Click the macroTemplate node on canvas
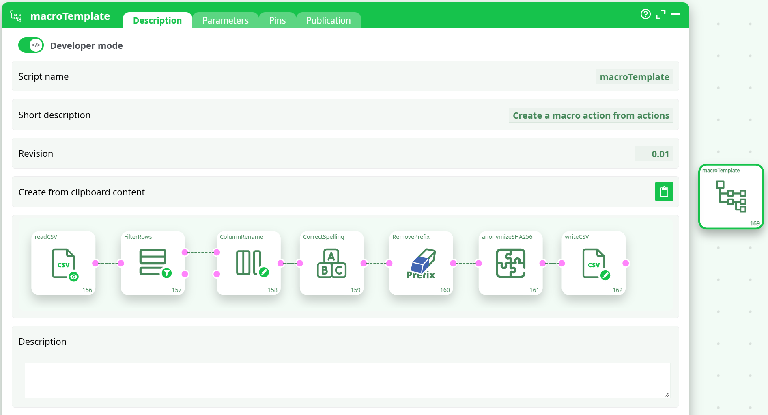Screen dimensions: 768x415 point(731,197)
